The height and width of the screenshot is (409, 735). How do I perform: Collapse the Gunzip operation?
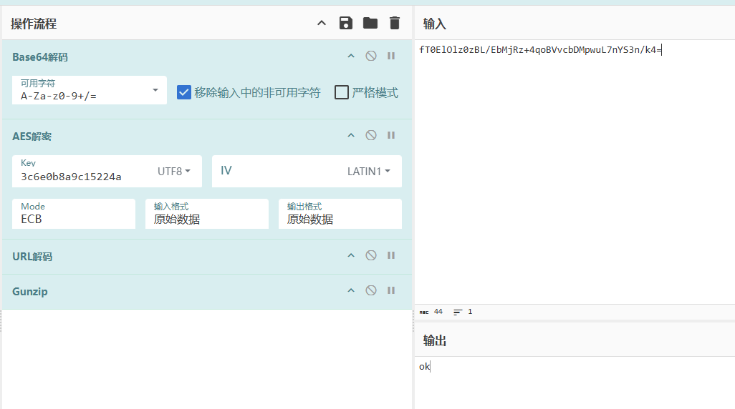351,291
